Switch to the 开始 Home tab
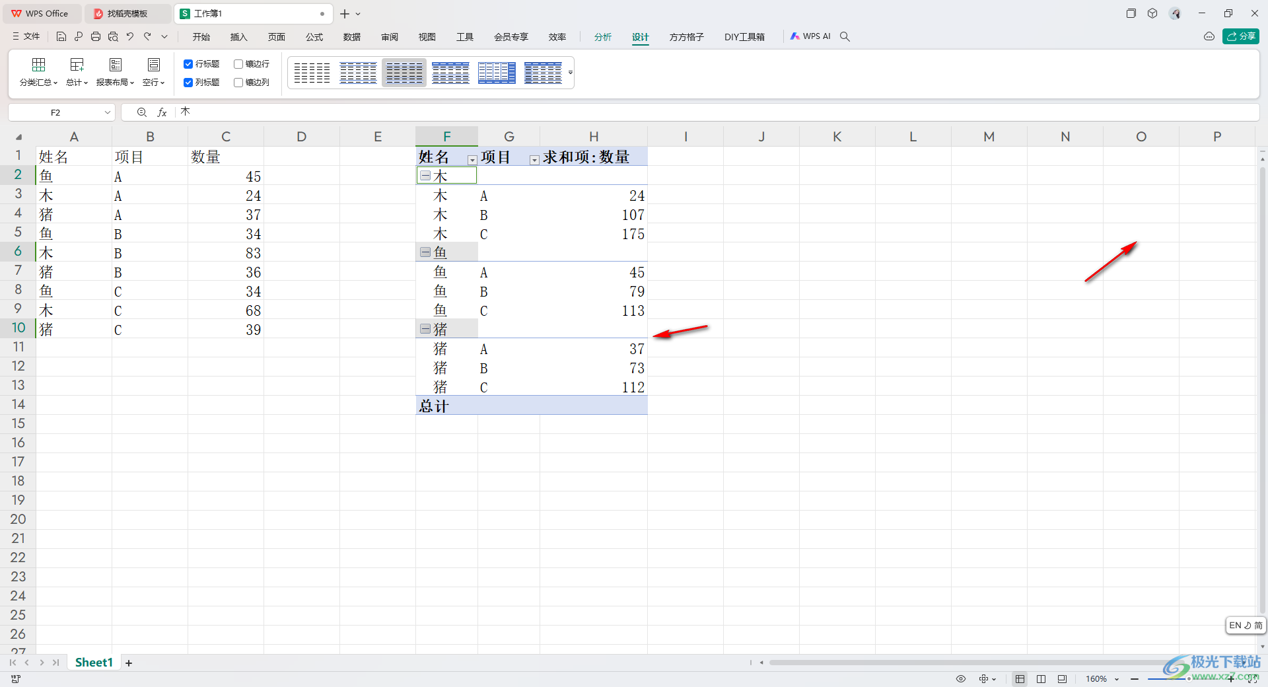1268x687 pixels. 201,37
